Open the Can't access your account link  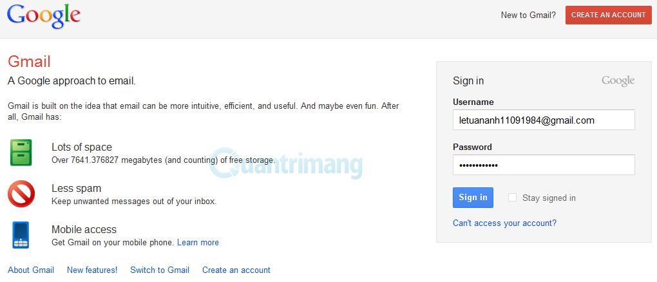[x=504, y=223]
